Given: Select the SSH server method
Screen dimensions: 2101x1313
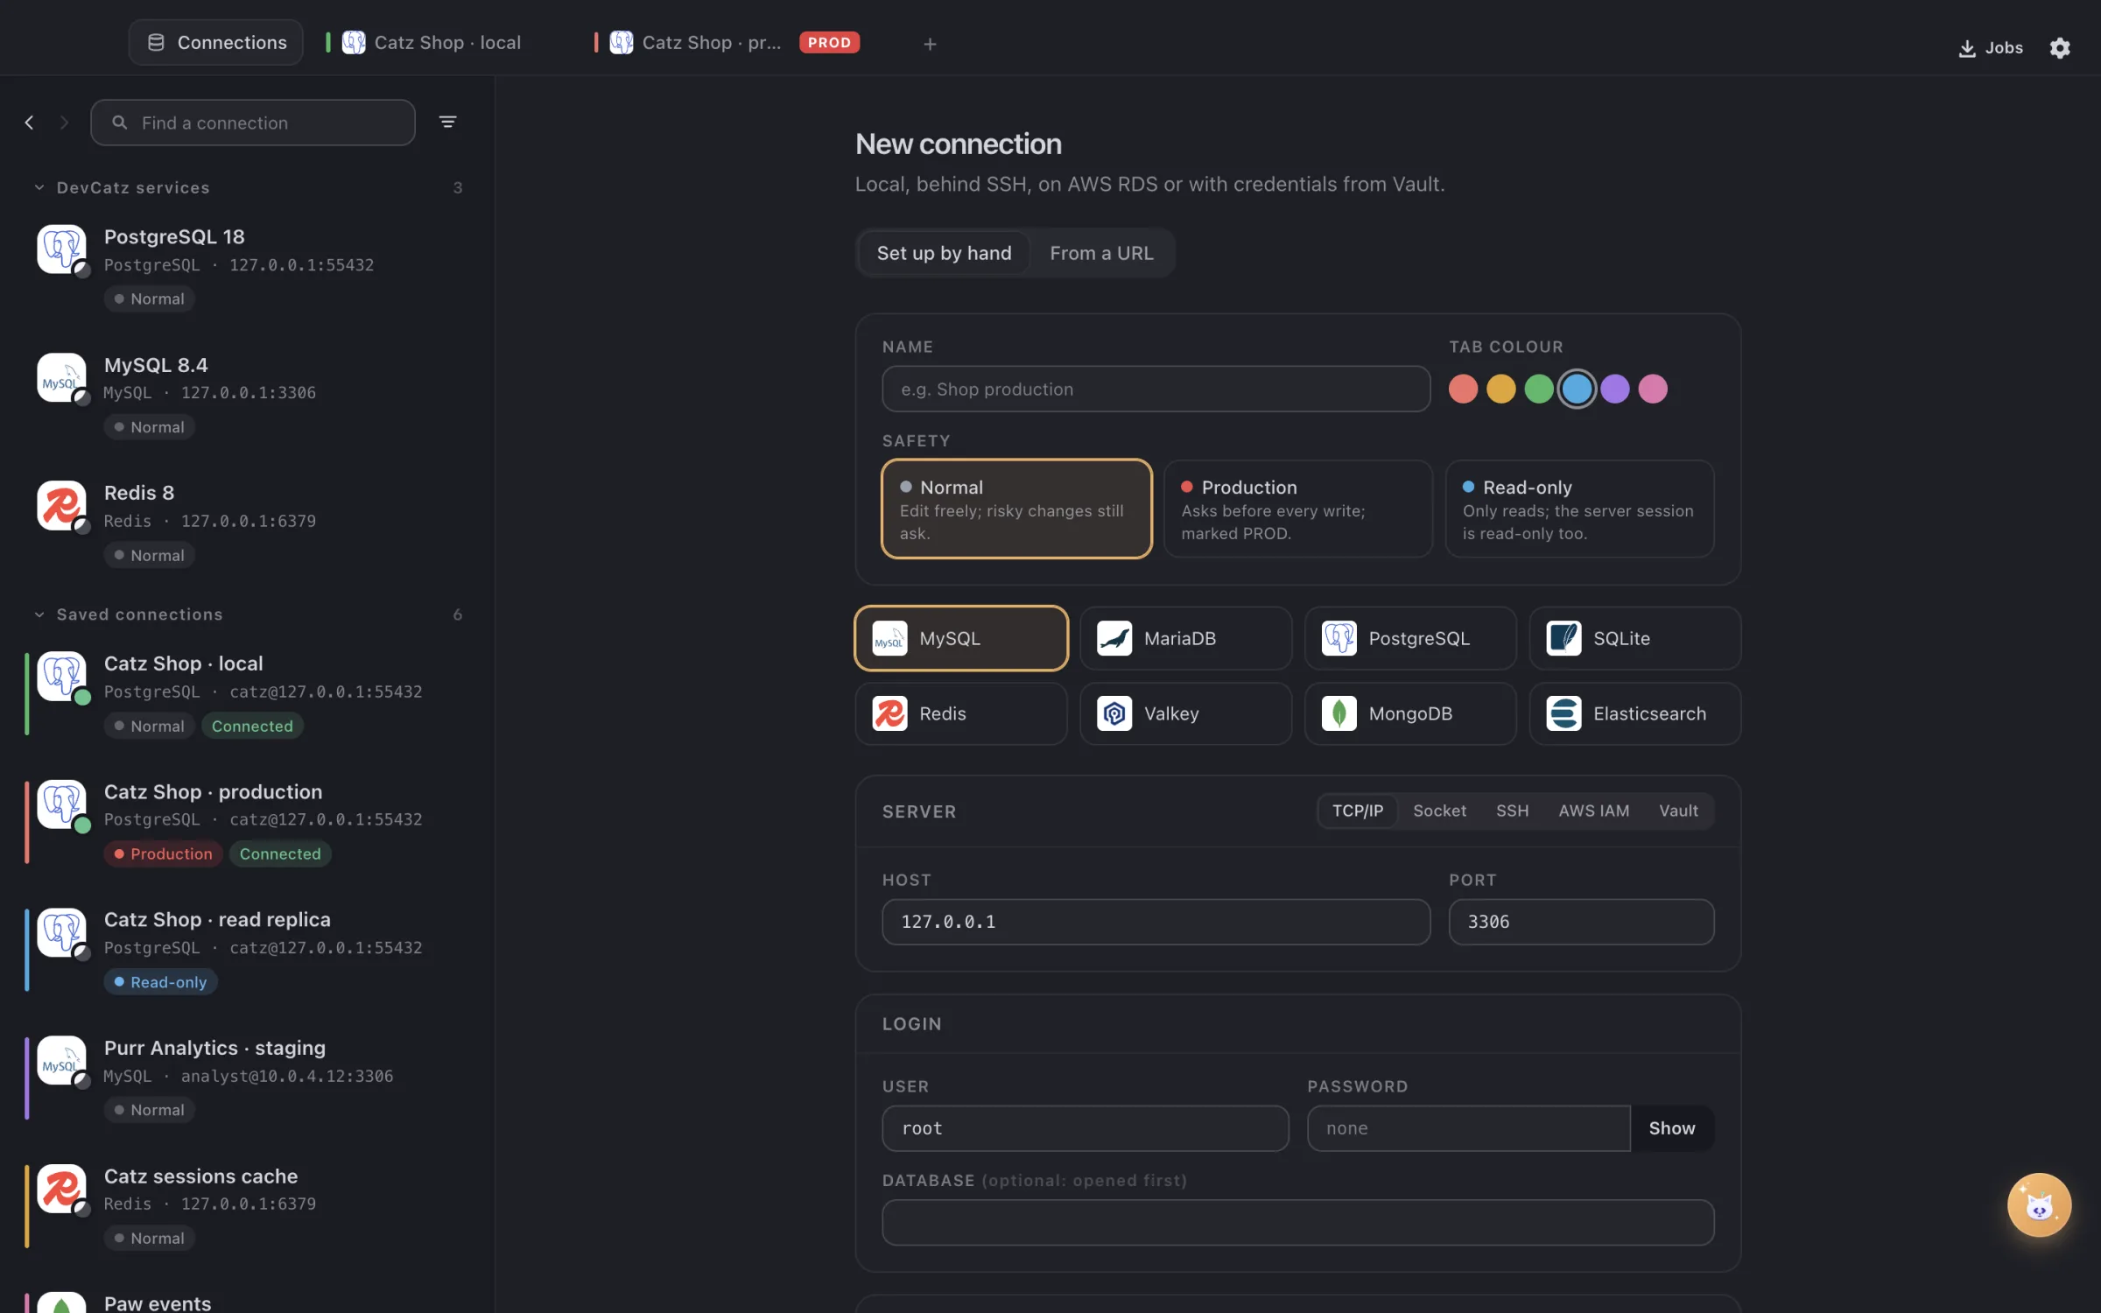Looking at the screenshot, I should (1512, 811).
